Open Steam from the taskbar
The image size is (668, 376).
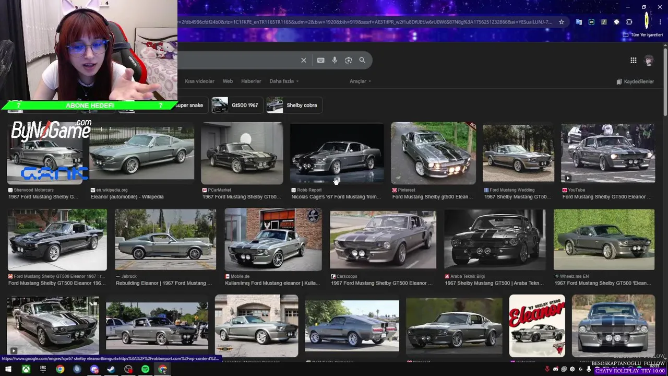click(x=111, y=369)
